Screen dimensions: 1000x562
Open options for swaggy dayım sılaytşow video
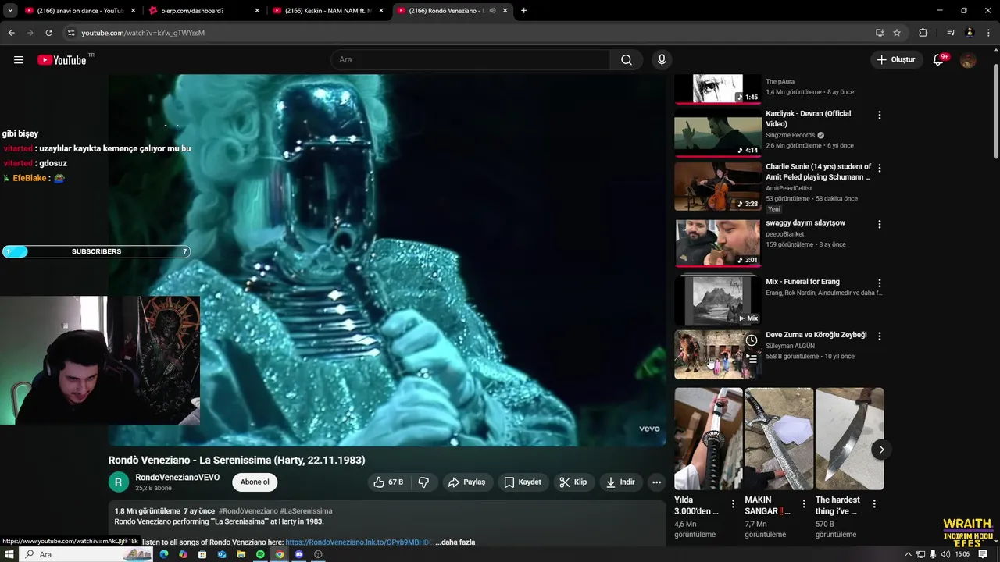pyautogui.click(x=880, y=224)
